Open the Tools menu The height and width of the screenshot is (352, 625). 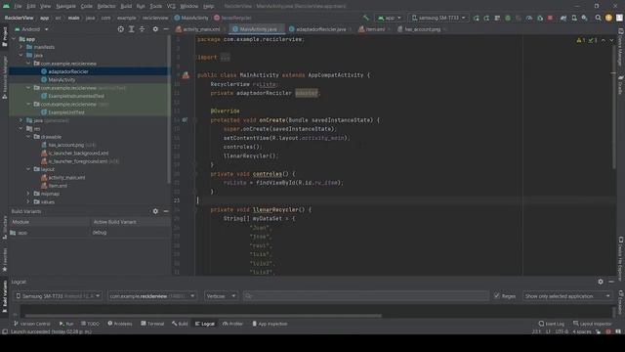(x=156, y=6)
